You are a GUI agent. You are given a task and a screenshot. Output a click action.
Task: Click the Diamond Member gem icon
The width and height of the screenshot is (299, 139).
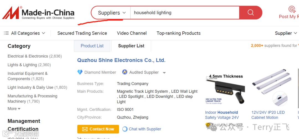80,72
